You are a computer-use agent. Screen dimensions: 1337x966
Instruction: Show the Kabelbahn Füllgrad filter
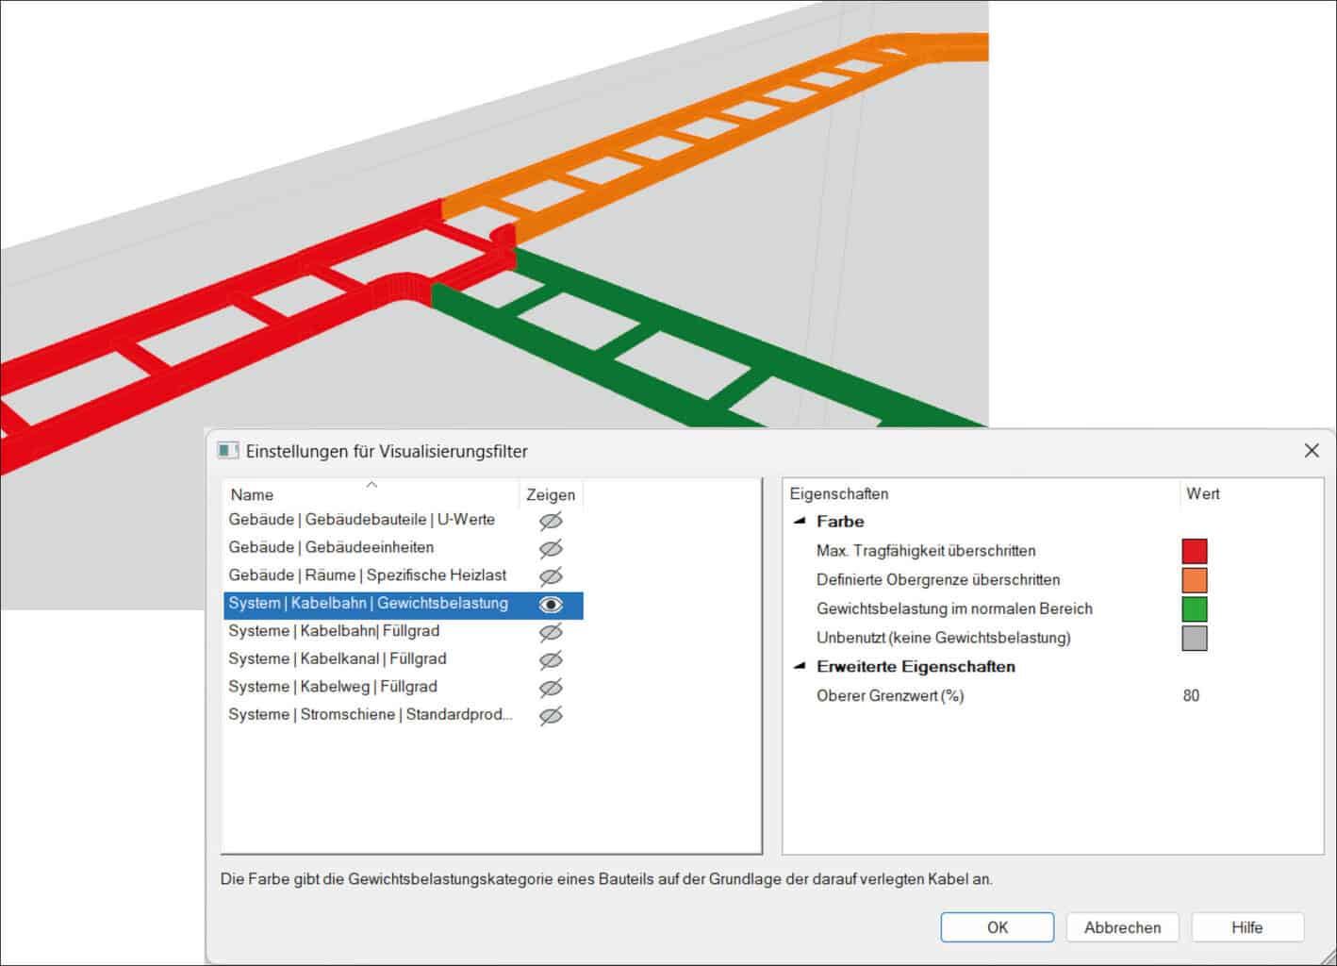551,632
